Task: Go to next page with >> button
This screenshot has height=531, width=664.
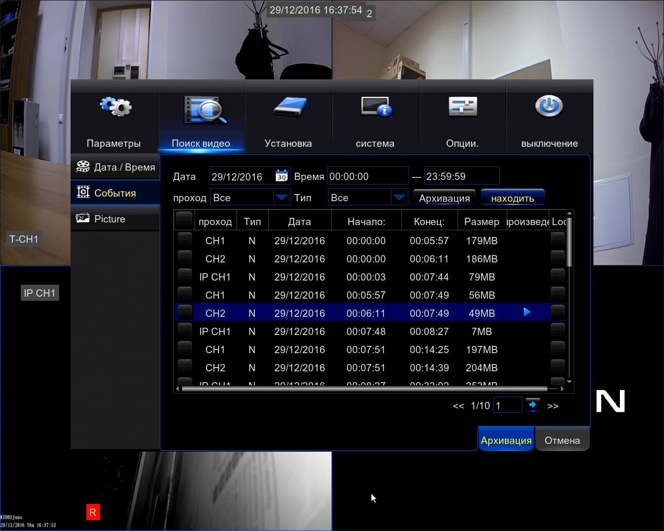Action: 553,406
